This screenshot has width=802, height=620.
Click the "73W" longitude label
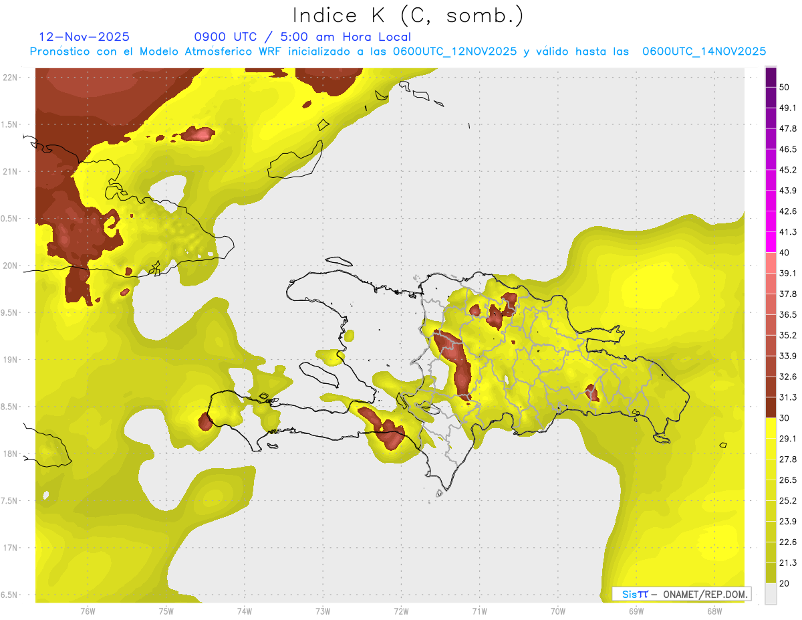click(x=323, y=611)
